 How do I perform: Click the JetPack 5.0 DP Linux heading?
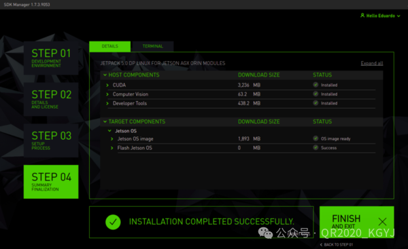(163, 63)
